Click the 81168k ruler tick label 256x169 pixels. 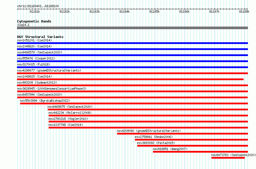coord(244,12)
